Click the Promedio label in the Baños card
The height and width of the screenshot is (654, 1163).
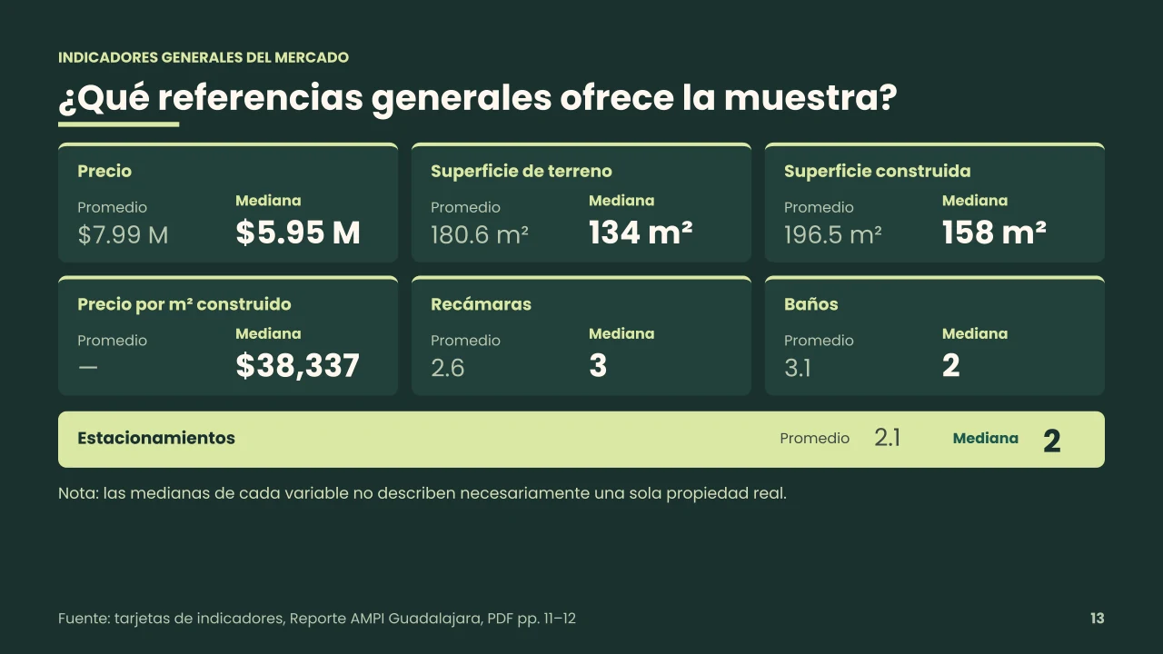(x=819, y=341)
